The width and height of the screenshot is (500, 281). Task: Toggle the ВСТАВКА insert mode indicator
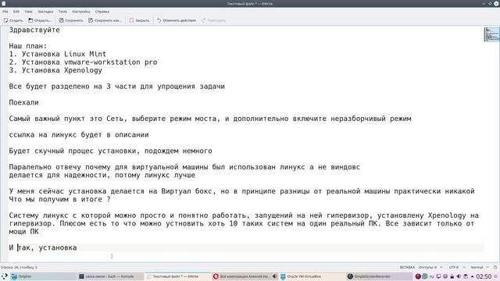coord(407,267)
